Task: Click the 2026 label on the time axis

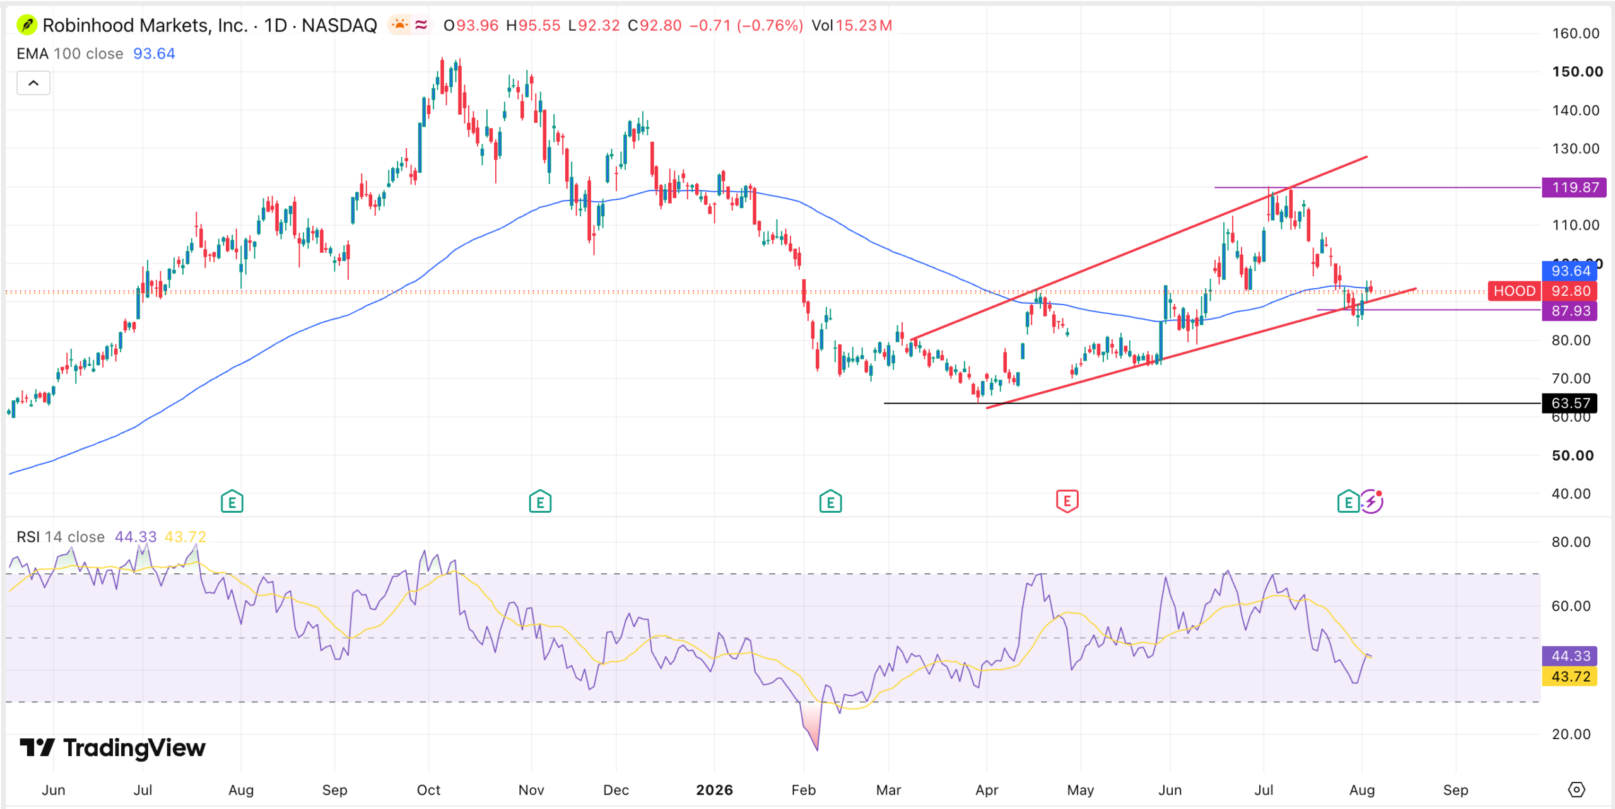Action: [714, 789]
